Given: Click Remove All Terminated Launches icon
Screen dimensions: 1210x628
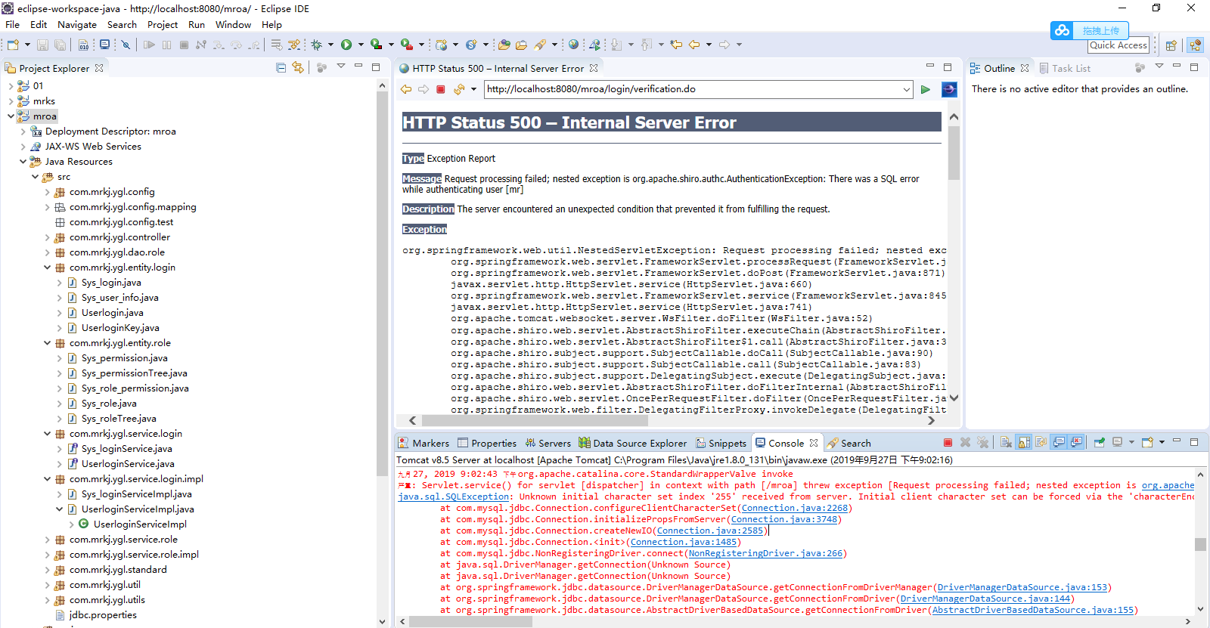Looking at the screenshot, I should (x=982, y=443).
